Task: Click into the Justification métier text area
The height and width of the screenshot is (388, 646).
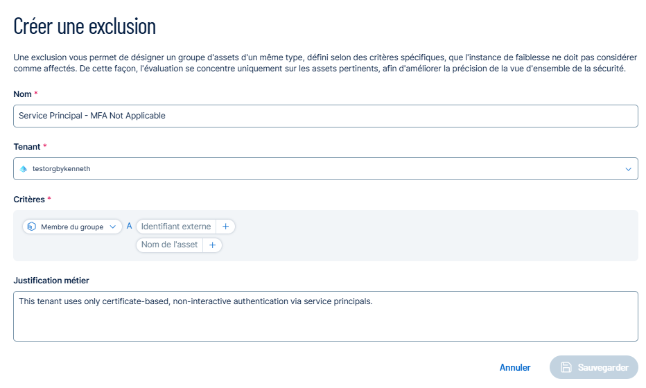Action: click(326, 317)
